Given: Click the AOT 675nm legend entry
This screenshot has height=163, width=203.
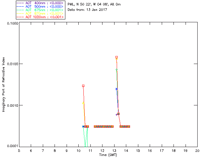Looking at the screenshot, I should point(40,10).
